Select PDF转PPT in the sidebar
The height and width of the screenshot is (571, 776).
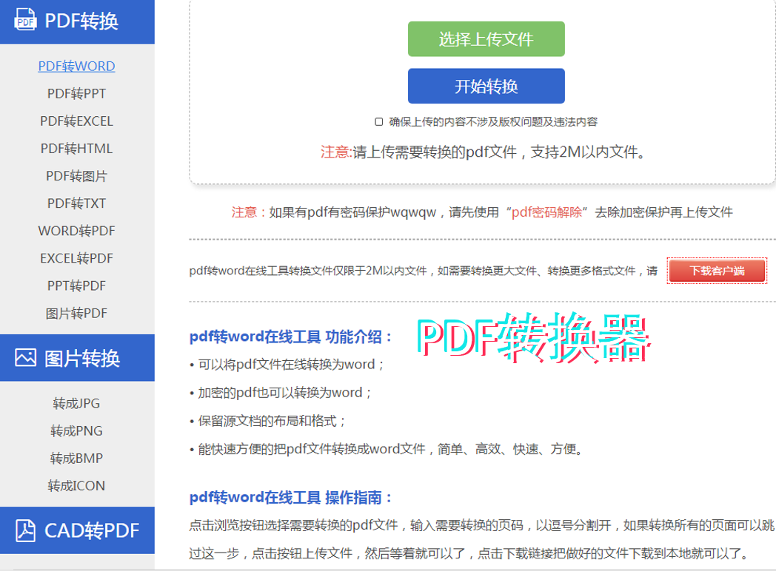(77, 93)
